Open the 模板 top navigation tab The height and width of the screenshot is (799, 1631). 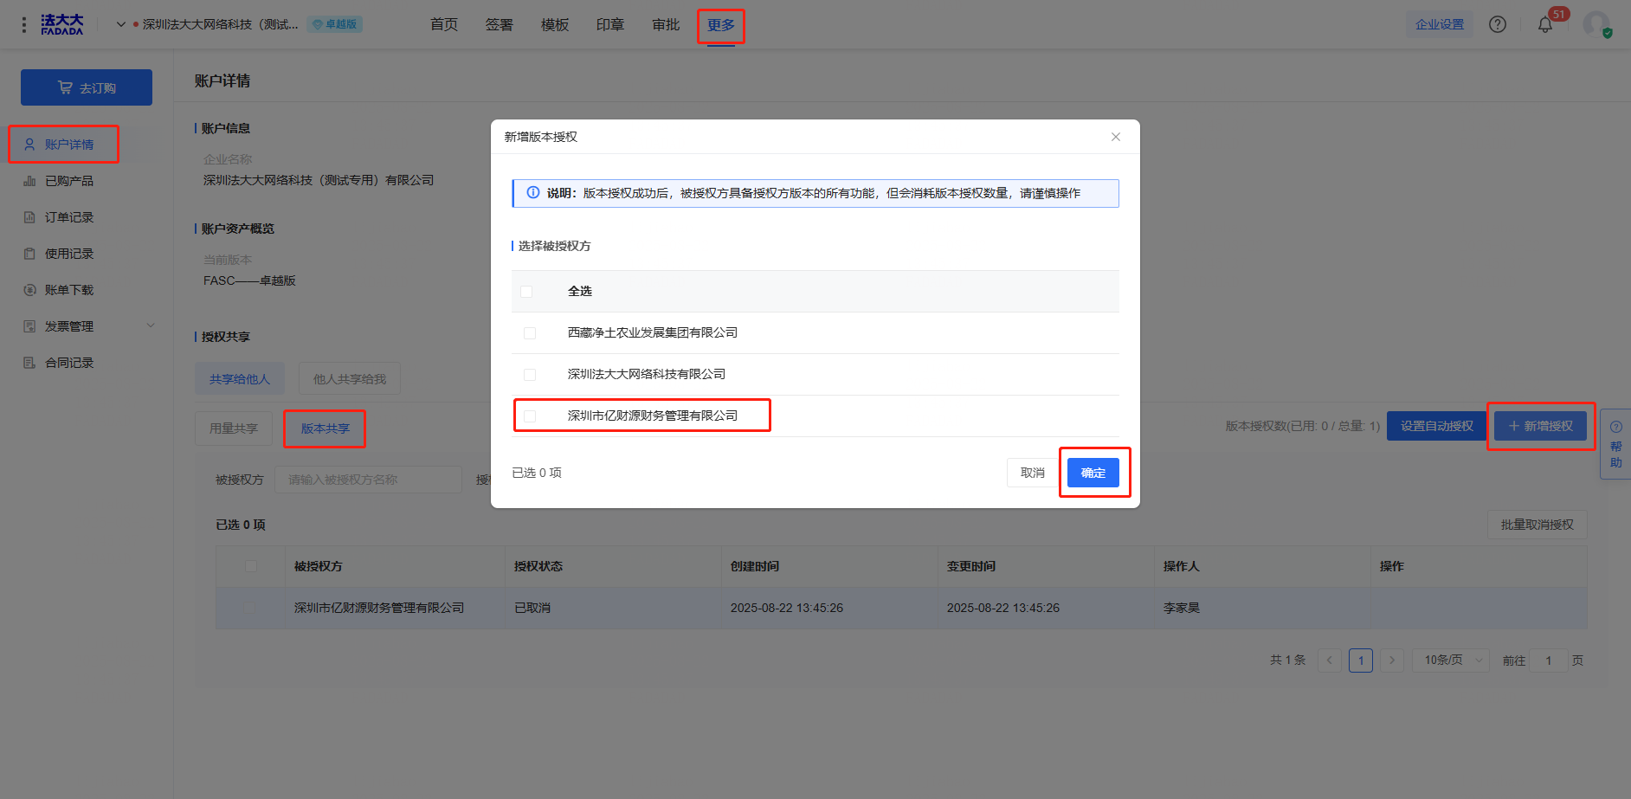click(555, 24)
